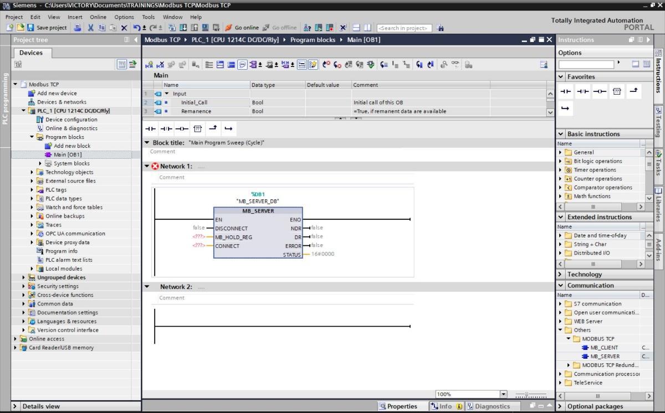Open Device configuration under PLC_1
Image resolution: width=665 pixels, height=413 pixels.
71,120
